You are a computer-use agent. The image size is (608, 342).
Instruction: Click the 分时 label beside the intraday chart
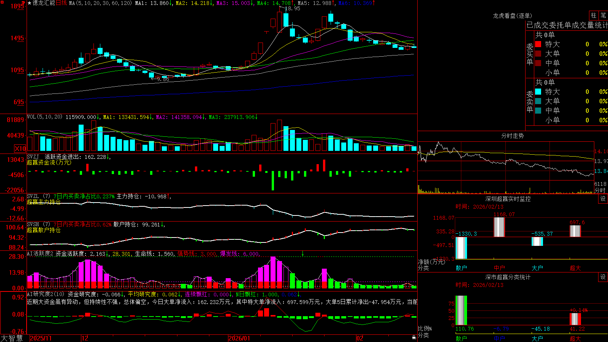click(x=600, y=190)
